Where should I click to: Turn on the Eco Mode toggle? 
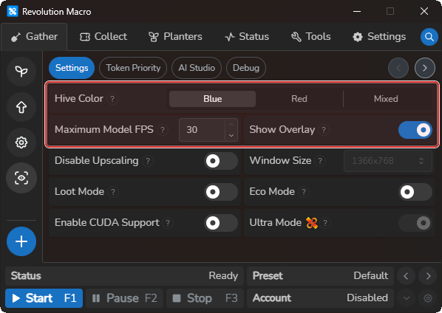(x=415, y=192)
